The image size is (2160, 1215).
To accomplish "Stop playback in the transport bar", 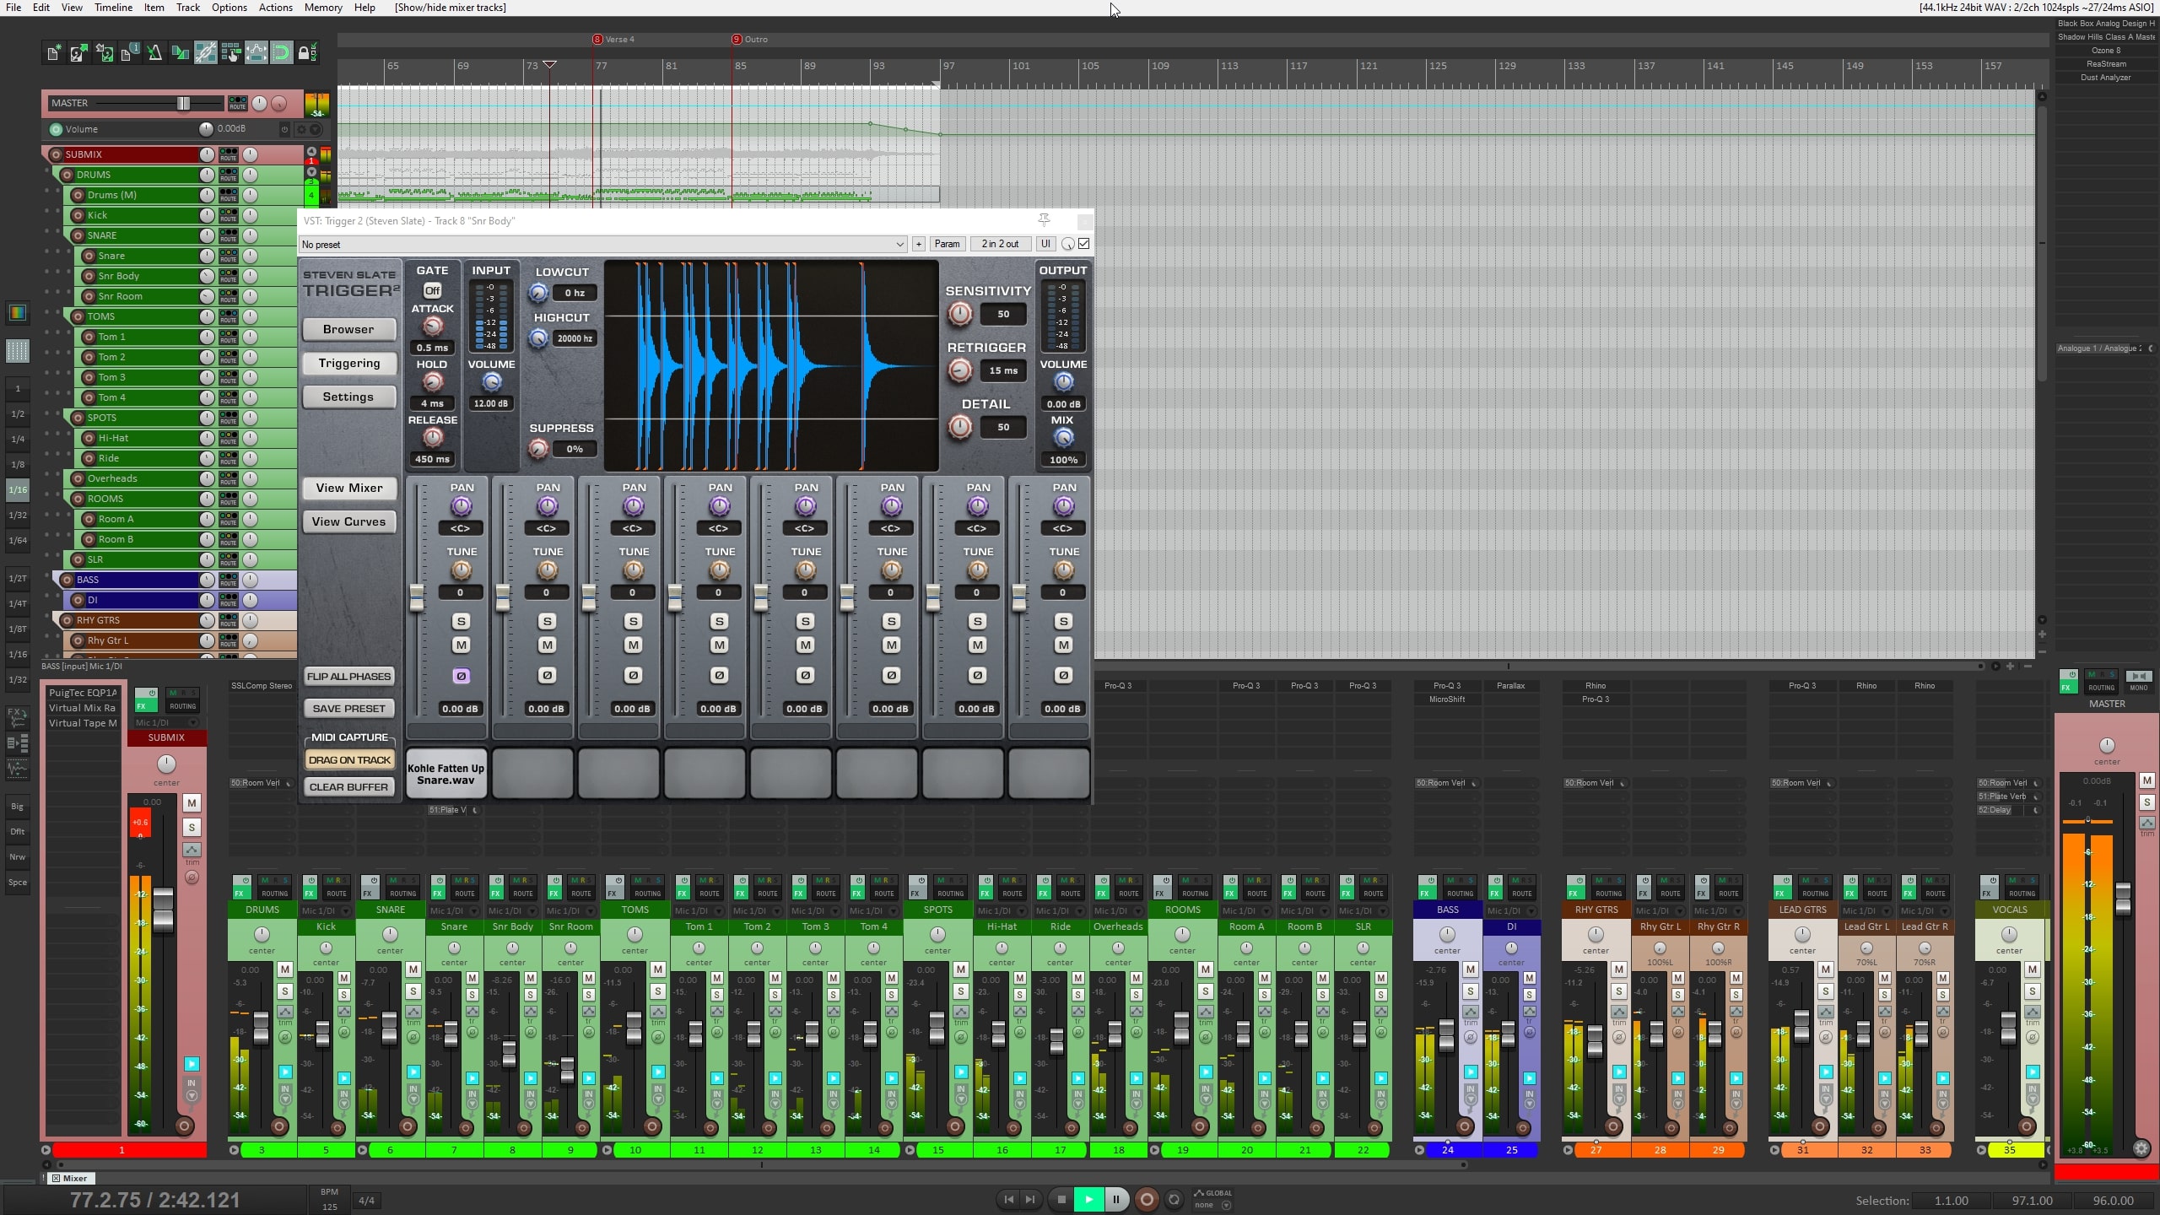I will pyautogui.click(x=1061, y=1199).
